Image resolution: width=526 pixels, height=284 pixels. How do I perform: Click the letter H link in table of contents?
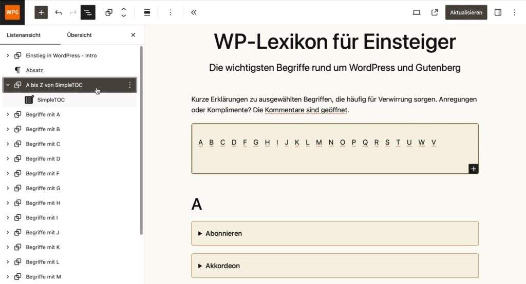[267, 143]
